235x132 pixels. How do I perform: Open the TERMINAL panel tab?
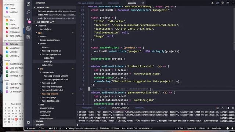coord(140,107)
